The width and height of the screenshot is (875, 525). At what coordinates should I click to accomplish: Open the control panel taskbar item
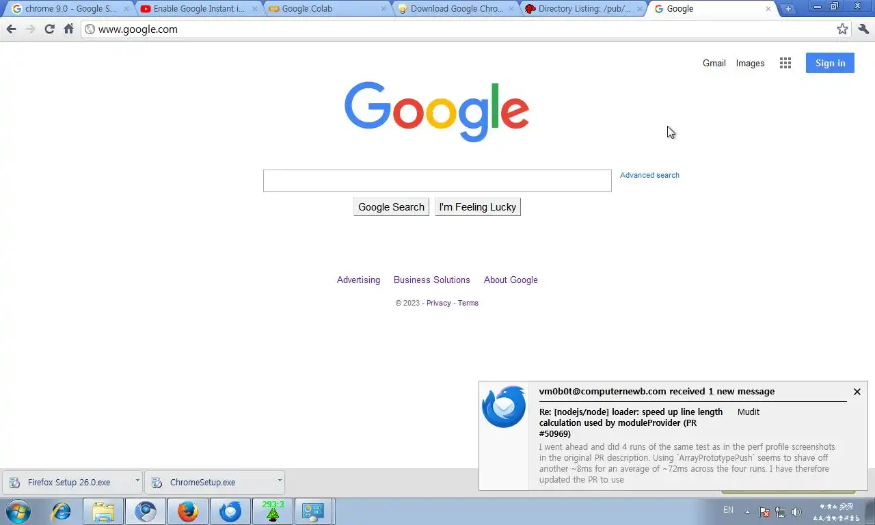313,511
